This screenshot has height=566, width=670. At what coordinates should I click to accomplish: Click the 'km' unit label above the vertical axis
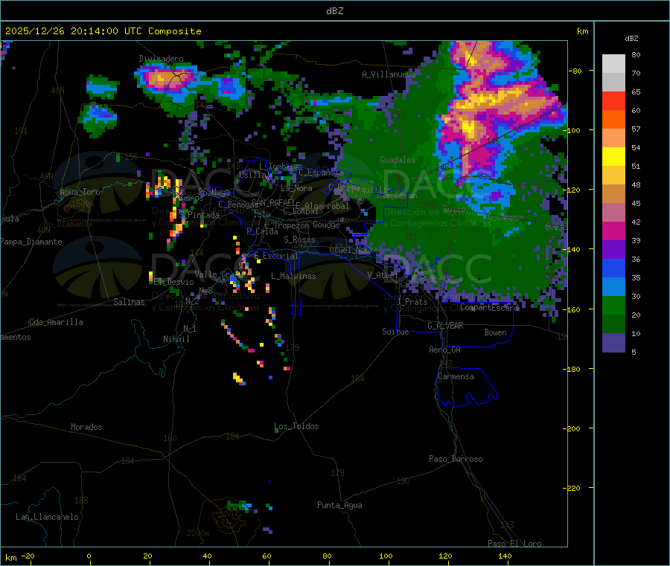point(582,31)
